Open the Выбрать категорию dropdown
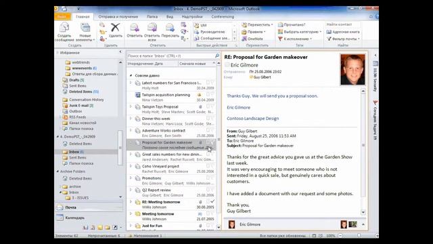The image size is (433, 244). pyautogui.click(x=300, y=32)
